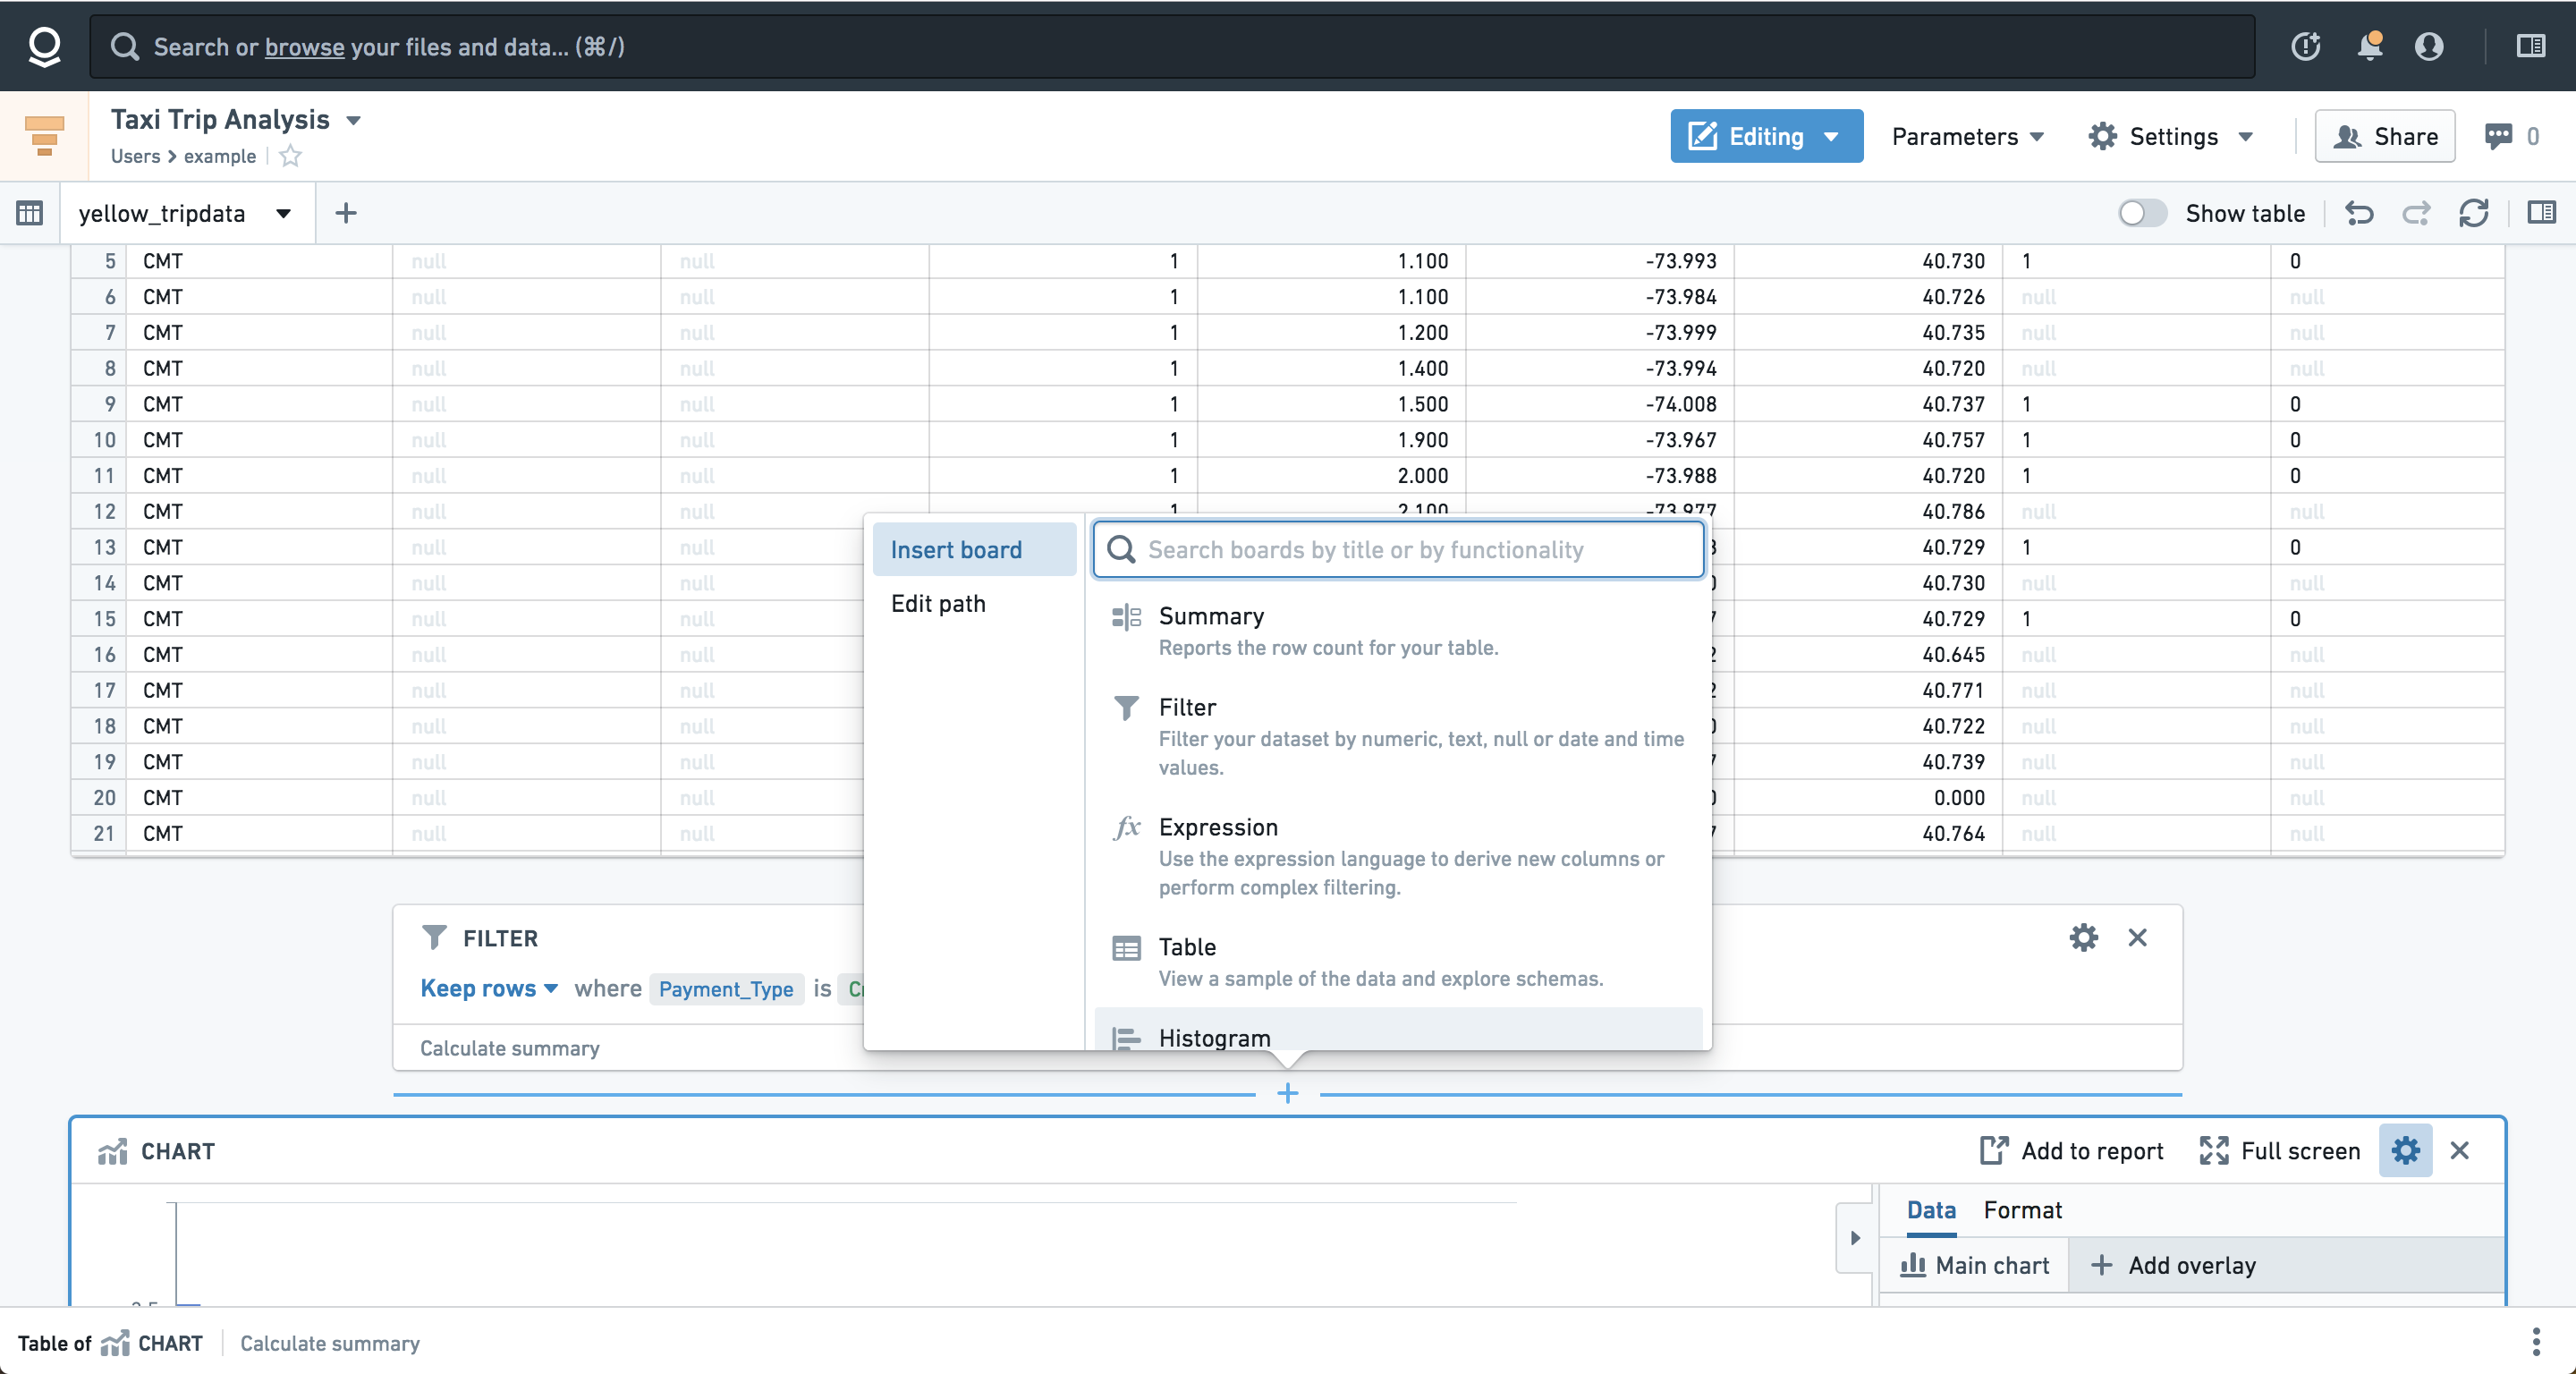Viewport: 2576px width, 1374px height.
Task: Click the Table of CHART label
Action: coord(110,1342)
